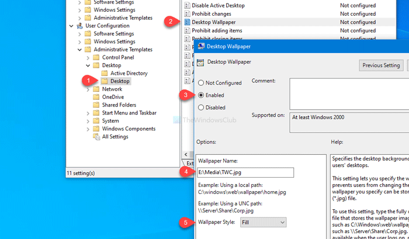This screenshot has width=409, height=239.
Task: Click the Desktop Wallpaper dialog title bar icon
Action: tap(201, 46)
